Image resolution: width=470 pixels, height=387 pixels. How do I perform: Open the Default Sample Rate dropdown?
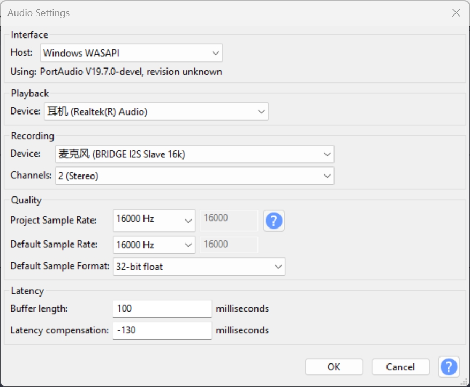tap(154, 245)
